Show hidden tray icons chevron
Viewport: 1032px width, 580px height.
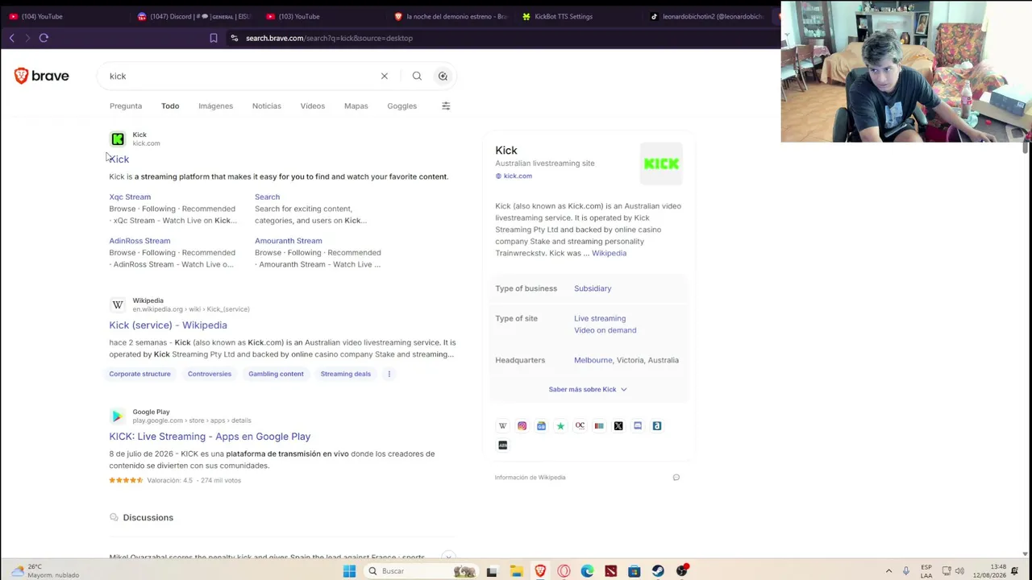888,571
